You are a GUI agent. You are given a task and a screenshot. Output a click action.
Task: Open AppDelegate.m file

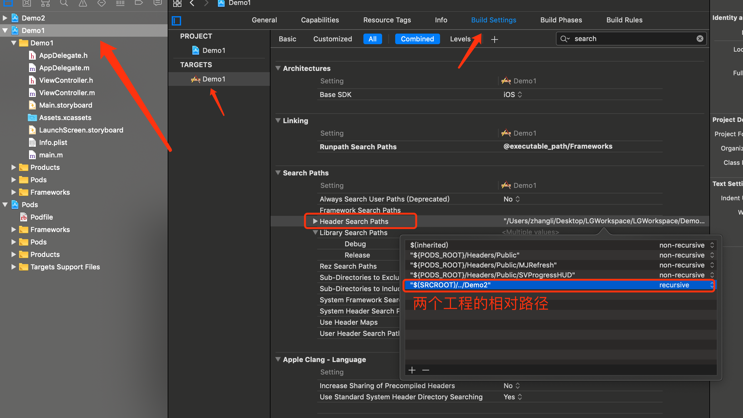[x=64, y=68]
